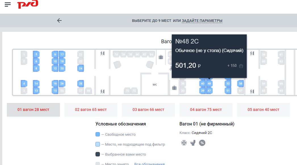Image resolution: width=297 pixels, height=165 pixels.
Task: Open the hamburger menu
Action: click(8, 4)
